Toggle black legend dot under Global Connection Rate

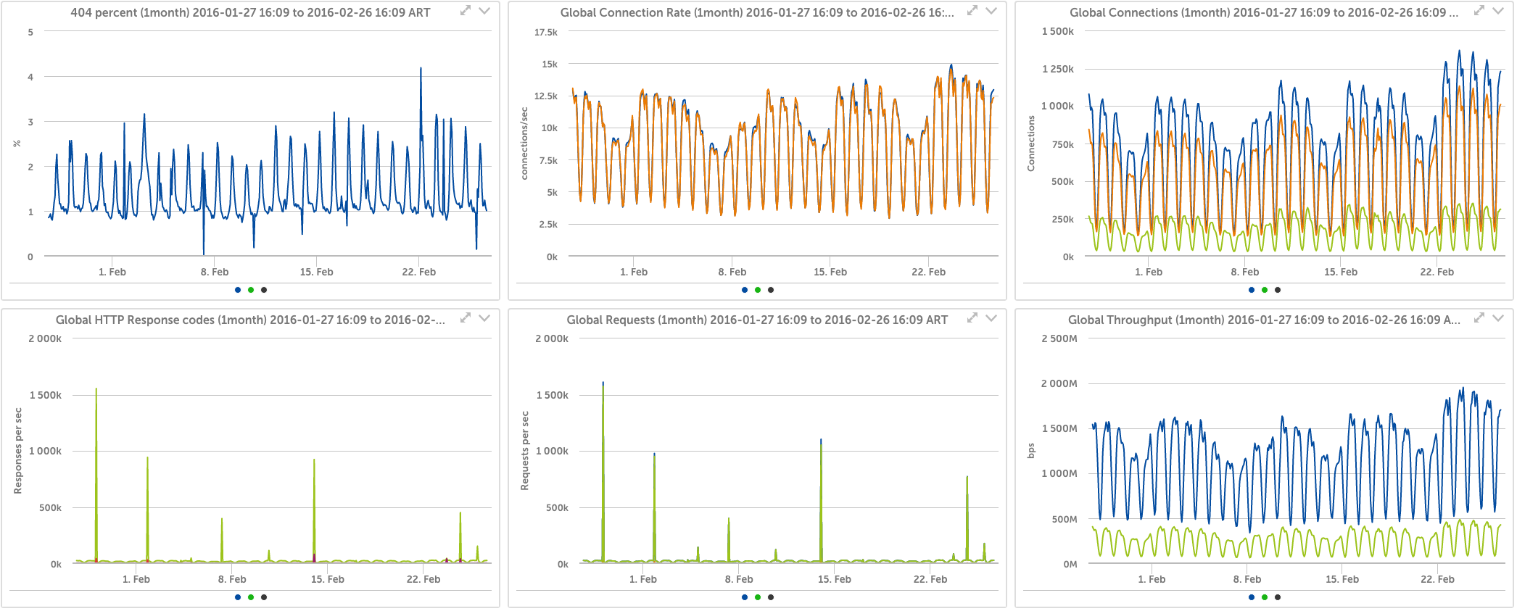(x=771, y=290)
